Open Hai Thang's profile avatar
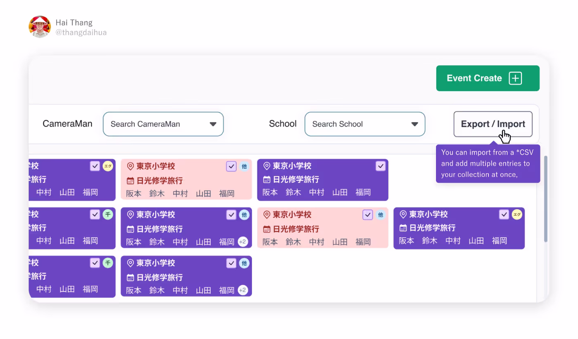 tap(40, 27)
